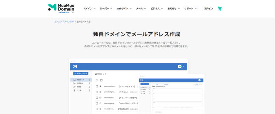Expand the ドメイン dropdown menu
This screenshot has width=275, height=114.
pos(89,9)
